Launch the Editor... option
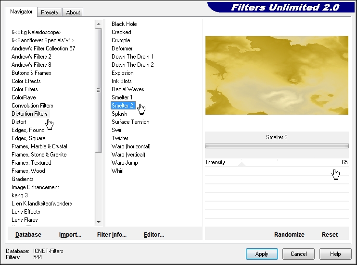This screenshot has width=357, height=265. pos(154,235)
